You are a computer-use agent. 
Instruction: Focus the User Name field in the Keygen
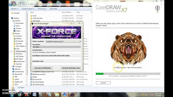(56, 47)
